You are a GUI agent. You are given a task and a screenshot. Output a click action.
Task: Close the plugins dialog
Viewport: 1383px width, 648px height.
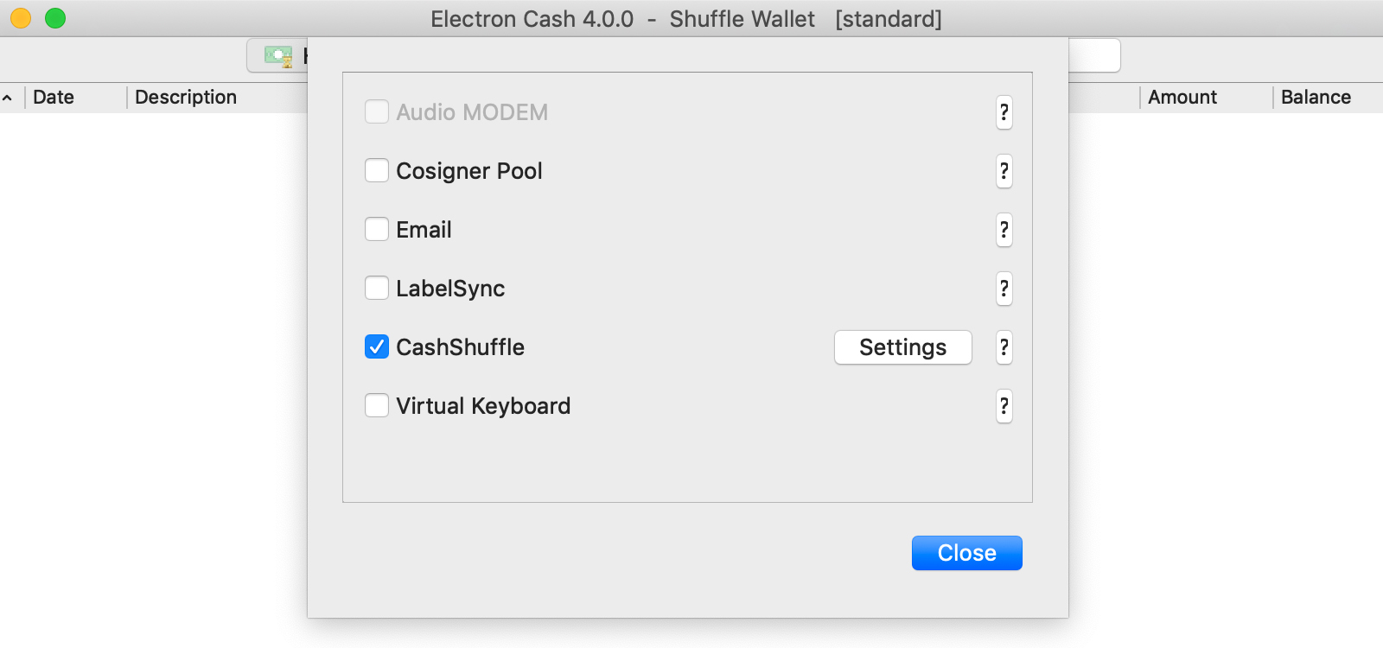[966, 553]
